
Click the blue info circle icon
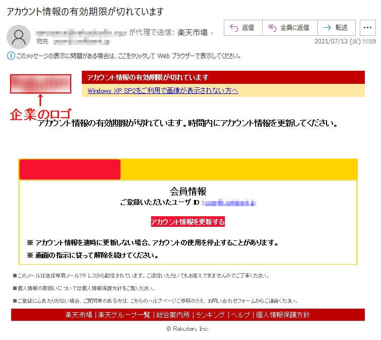pos(11,56)
